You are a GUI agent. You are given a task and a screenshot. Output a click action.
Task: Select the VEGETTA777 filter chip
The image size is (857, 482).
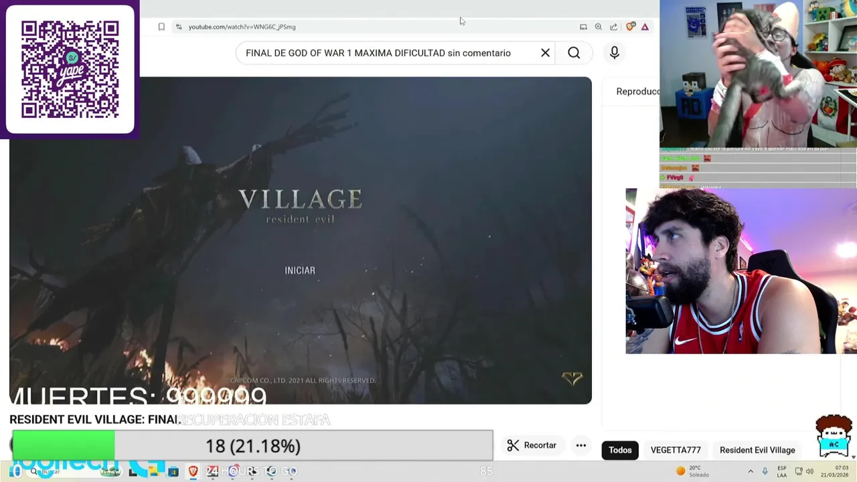pyautogui.click(x=676, y=450)
